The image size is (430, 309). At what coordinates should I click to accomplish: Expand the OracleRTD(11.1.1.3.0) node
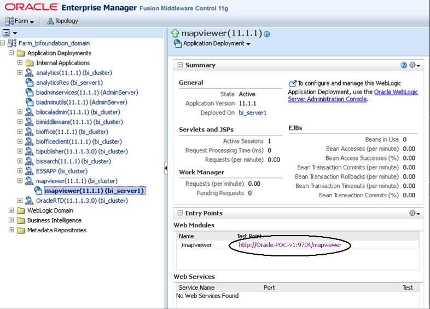tap(20, 200)
